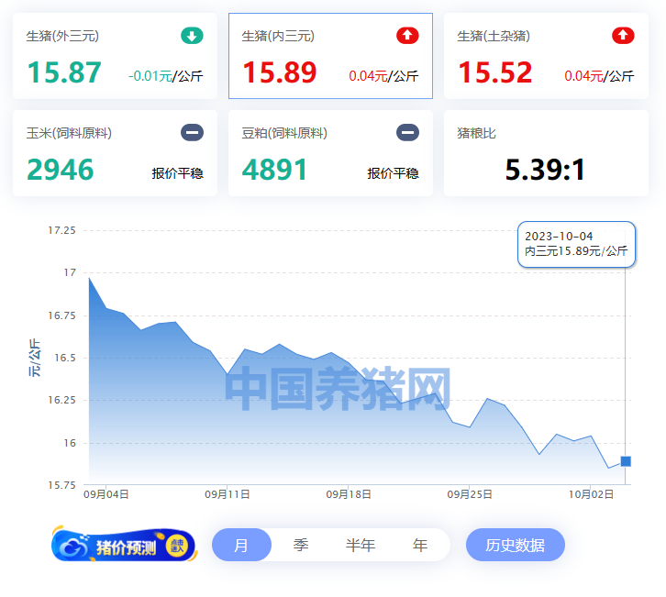666x597 pixels.
Task: Open the 玉米(饲料原料) card title
Action: coord(69,133)
